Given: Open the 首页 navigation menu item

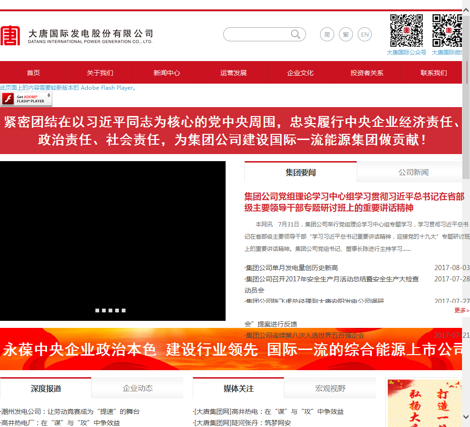Looking at the screenshot, I should pos(33,73).
